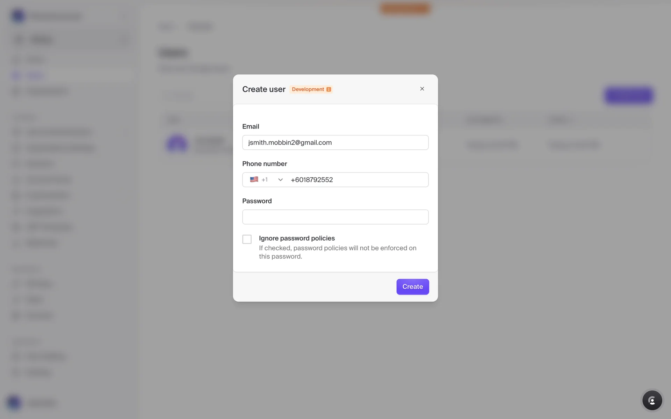
Task: Click the blurred purple button behind dialog
Action: pos(628,95)
